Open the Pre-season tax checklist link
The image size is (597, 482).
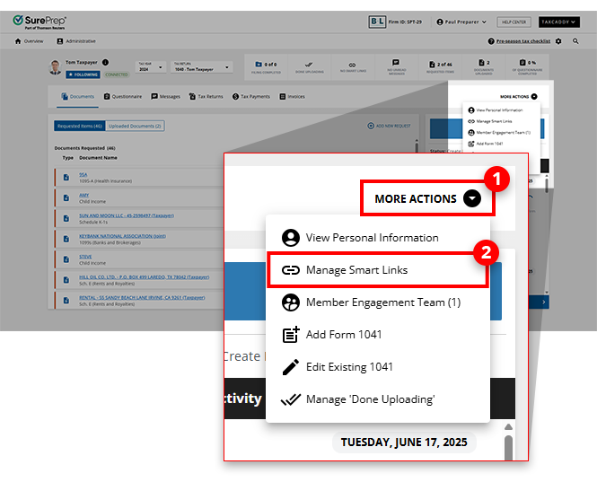click(x=523, y=41)
